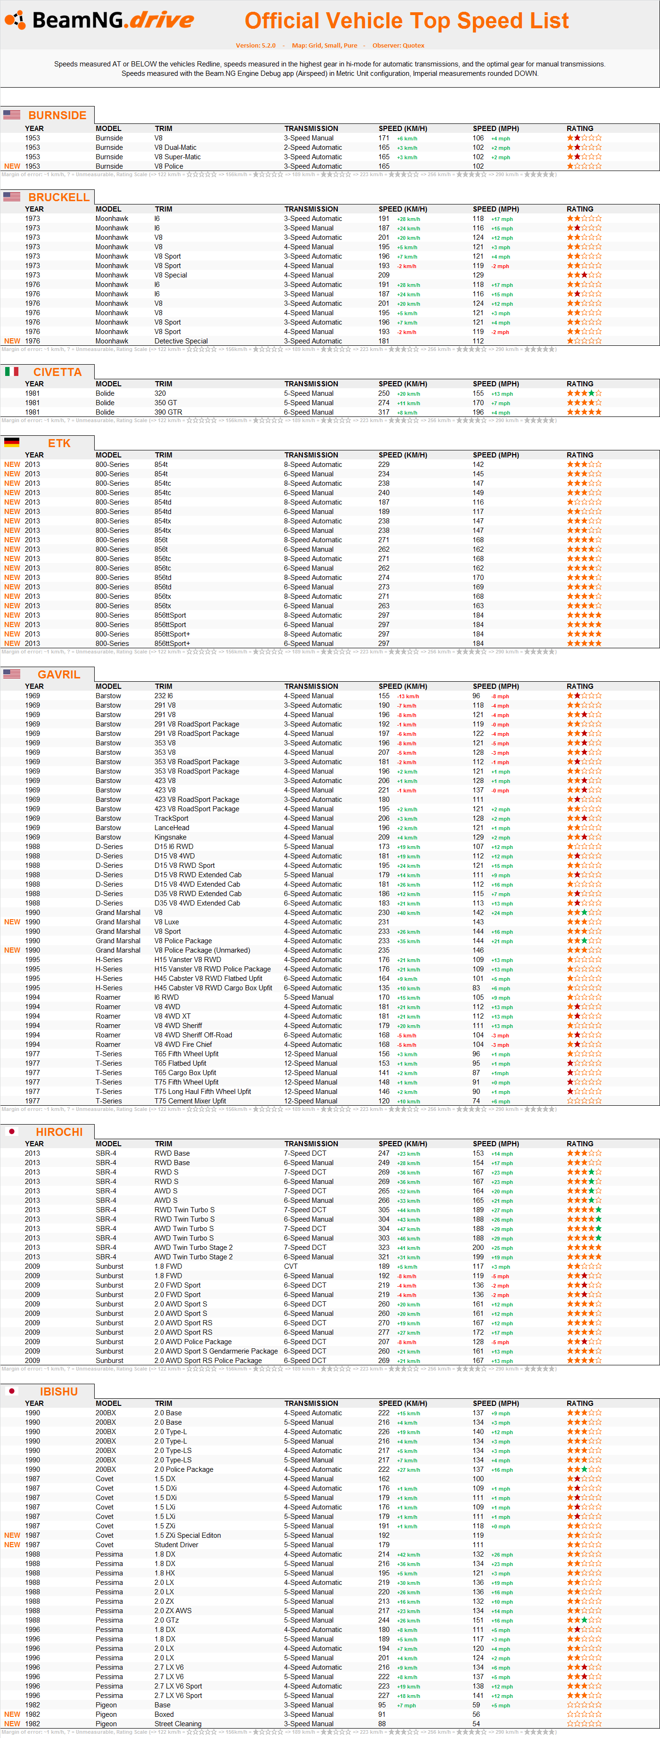Click the 2.0 AWD Police Package trim cell

coord(193,1341)
